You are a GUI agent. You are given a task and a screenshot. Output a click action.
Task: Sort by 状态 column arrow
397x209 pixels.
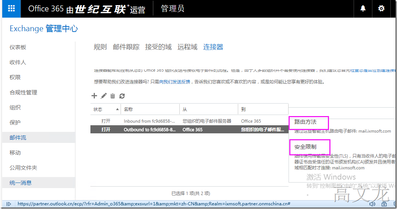[117, 109]
